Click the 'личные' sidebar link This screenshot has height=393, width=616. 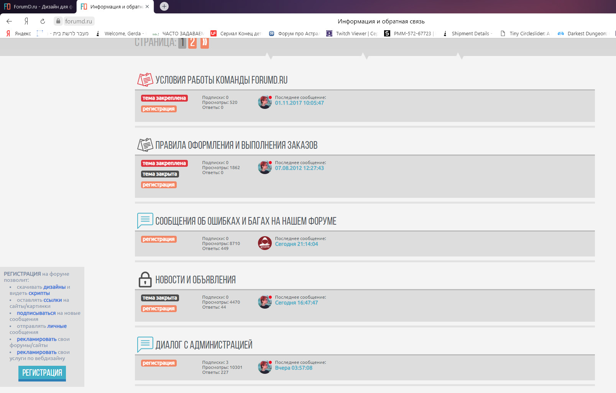coord(57,326)
